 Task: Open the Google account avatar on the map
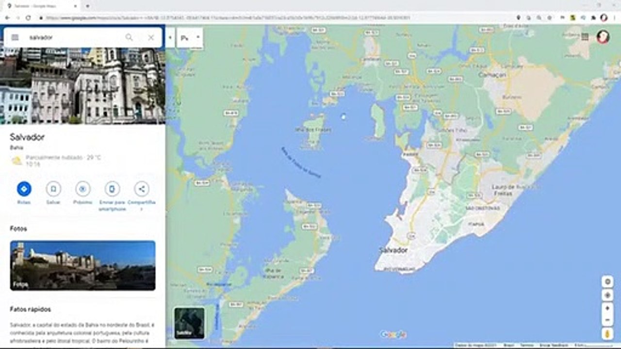pos(603,37)
